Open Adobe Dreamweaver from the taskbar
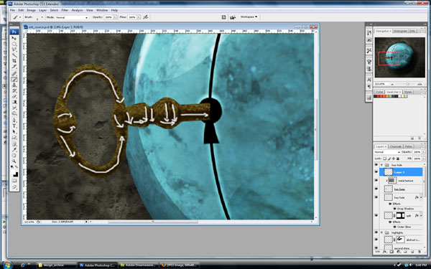Viewport: 431px width, 269px height. coord(139,265)
